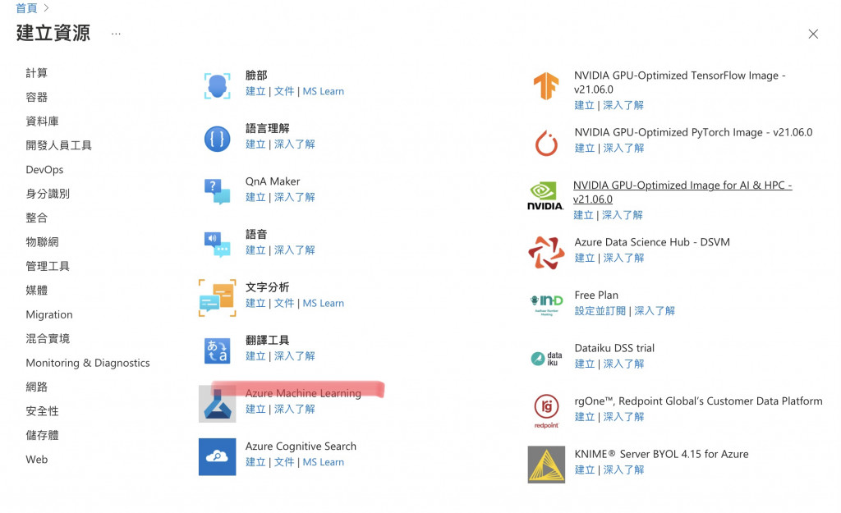Click 深入了解 under Dataiku DSS trial

tap(624, 364)
